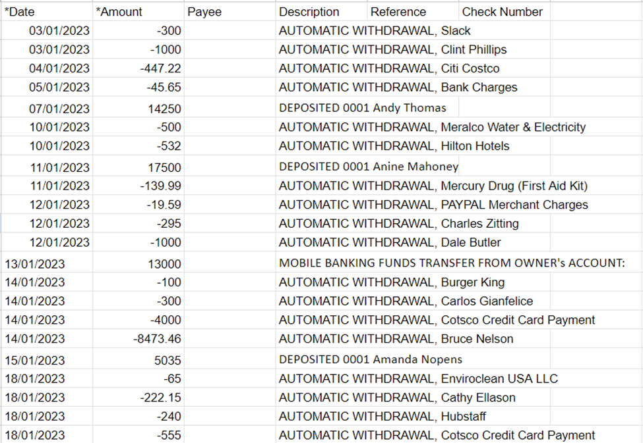Click the *Date column header cell
The width and height of the screenshot is (643, 443).
click(46, 12)
